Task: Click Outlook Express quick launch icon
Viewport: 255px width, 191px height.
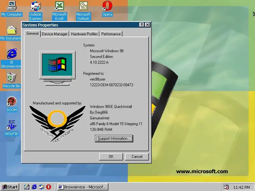Action: [x=41, y=187]
